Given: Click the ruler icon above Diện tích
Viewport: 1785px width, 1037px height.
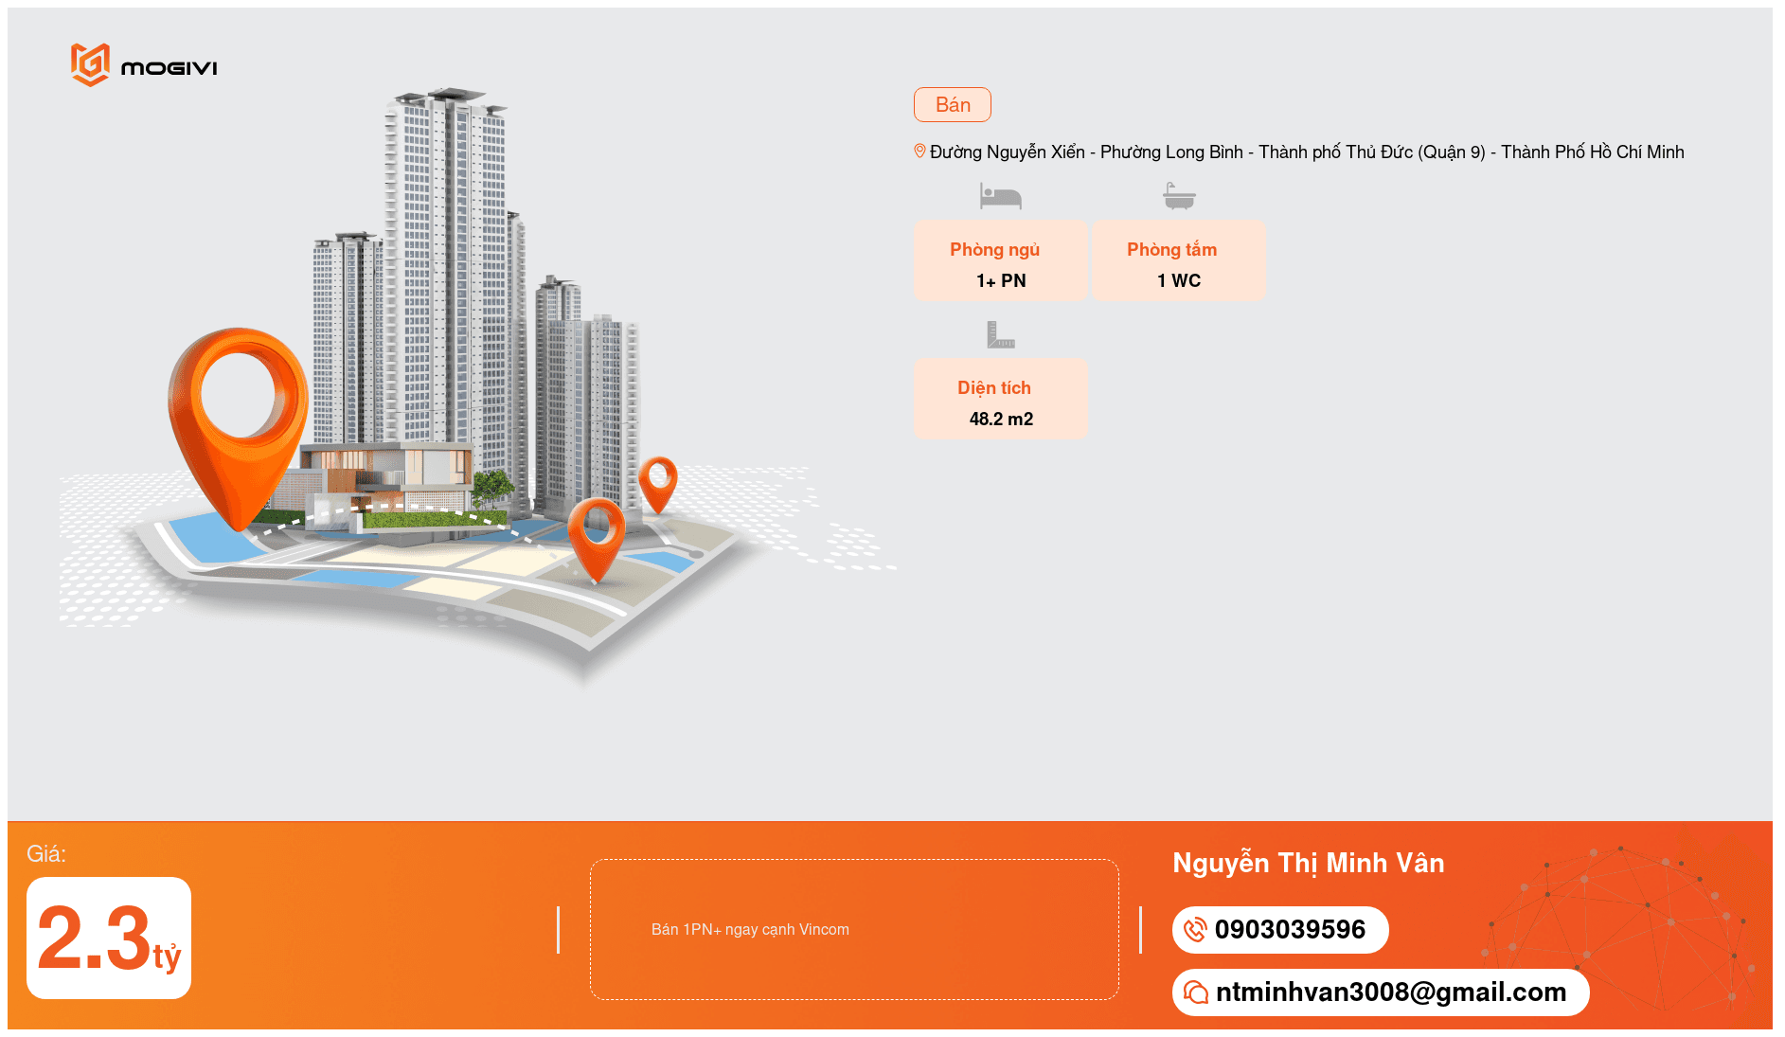Looking at the screenshot, I should pos(1000,334).
